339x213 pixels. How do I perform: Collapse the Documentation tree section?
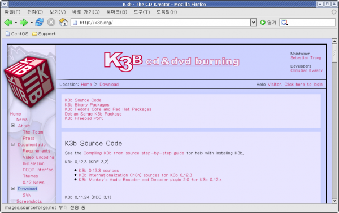(x=13, y=144)
